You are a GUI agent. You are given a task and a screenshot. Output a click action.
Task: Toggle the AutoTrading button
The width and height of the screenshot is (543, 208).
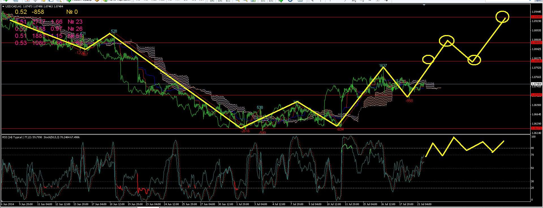coord(117,1)
